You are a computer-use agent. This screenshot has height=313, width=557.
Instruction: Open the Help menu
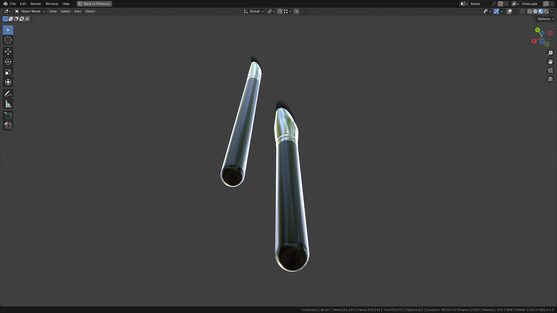click(x=66, y=4)
